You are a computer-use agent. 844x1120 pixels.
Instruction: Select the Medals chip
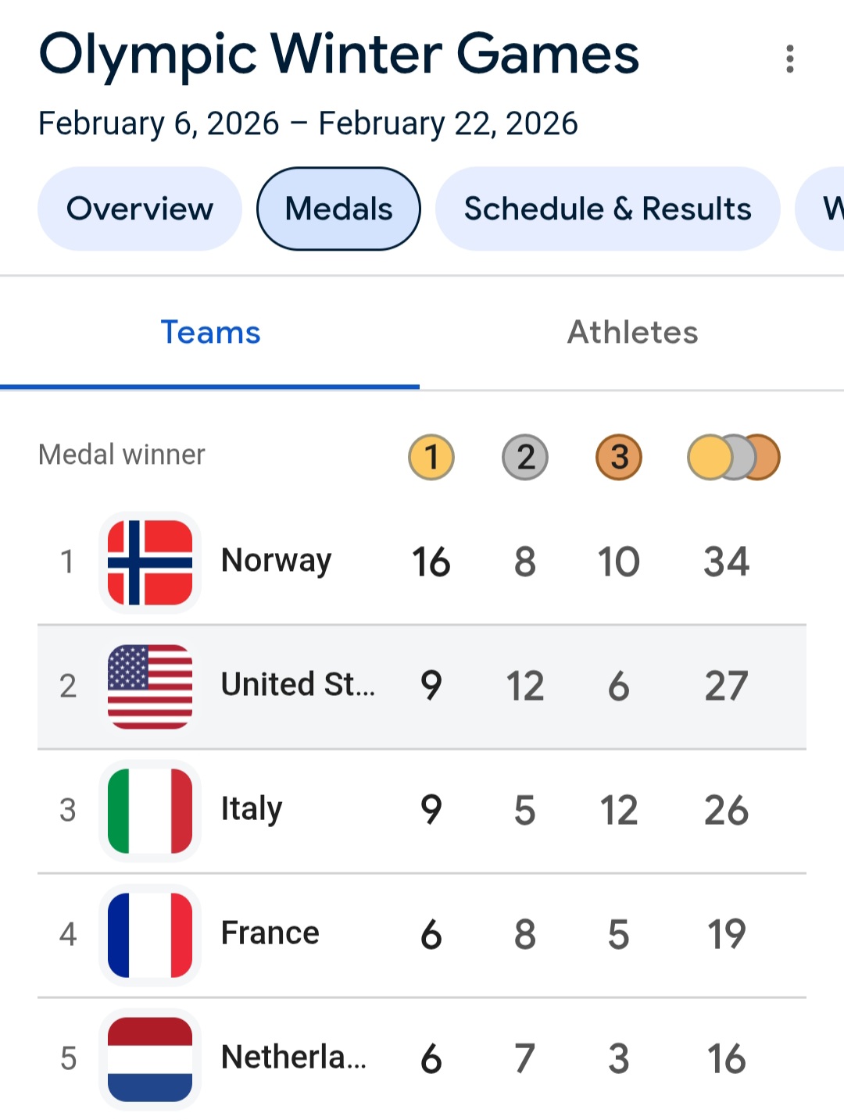point(338,209)
